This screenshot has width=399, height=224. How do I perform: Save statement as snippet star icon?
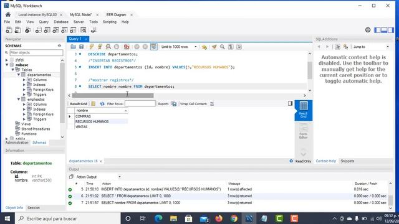click(x=204, y=47)
